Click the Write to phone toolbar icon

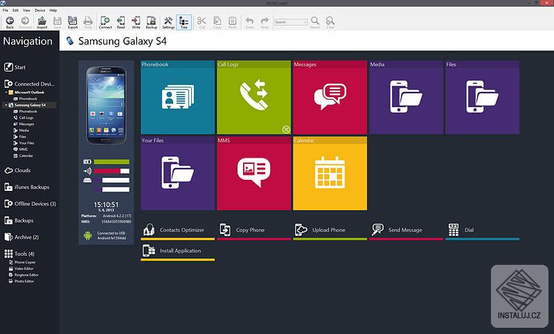tap(136, 22)
